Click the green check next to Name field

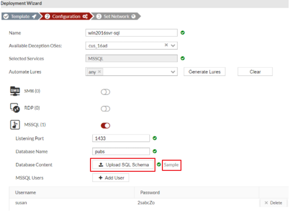click(183, 33)
